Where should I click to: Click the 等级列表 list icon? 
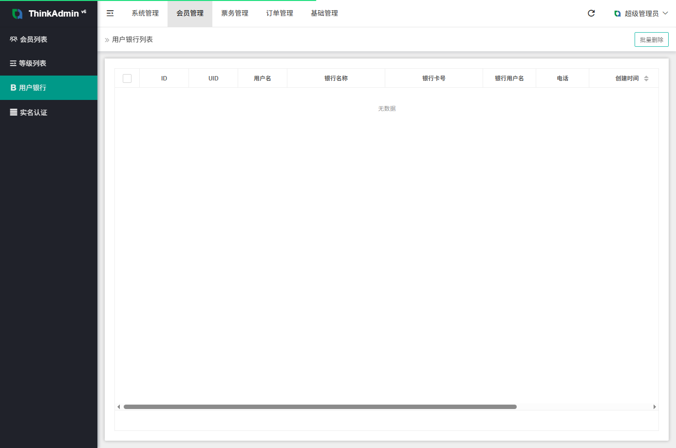[x=13, y=63]
